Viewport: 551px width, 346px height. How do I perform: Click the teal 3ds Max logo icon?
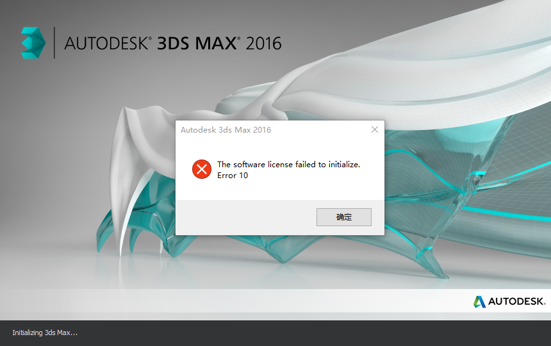[x=33, y=42]
